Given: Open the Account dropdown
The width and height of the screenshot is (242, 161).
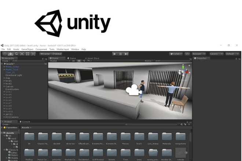Looking at the screenshot, I should [x=199, y=54].
